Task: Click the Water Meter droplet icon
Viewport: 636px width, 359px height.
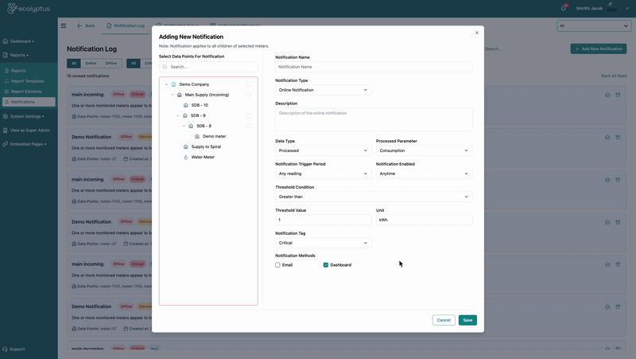Action: [185, 157]
